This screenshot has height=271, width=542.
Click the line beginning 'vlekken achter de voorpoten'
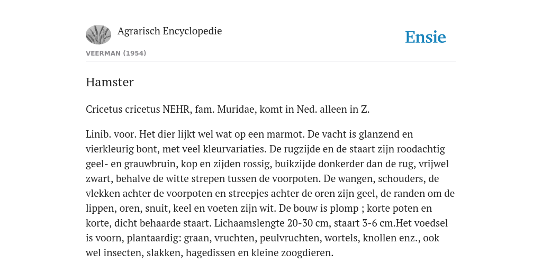(x=270, y=194)
